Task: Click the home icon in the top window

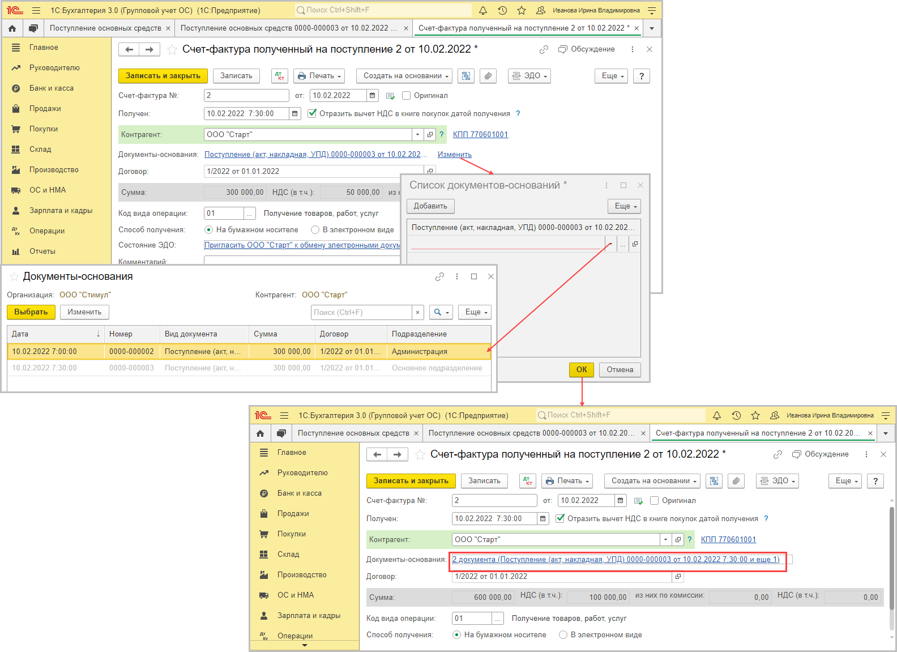Action: tap(12, 28)
